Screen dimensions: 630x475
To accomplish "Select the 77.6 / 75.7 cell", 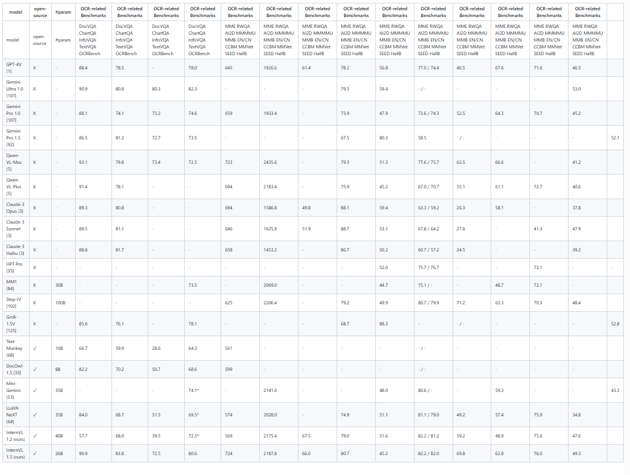I will click(x=433, y=162).
